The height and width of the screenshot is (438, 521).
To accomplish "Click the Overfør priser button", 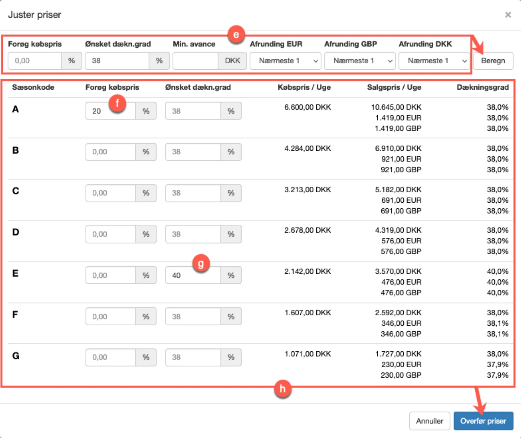I will 483,421.
